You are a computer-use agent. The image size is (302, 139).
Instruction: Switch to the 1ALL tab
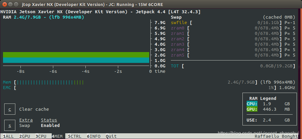point(8,136)
